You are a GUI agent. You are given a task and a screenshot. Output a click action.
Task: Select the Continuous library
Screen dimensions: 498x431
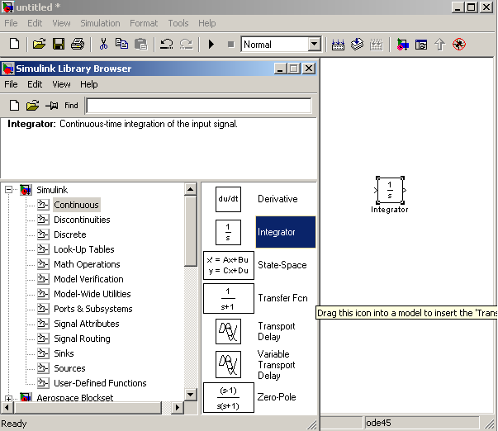click(x=76, y=205)
